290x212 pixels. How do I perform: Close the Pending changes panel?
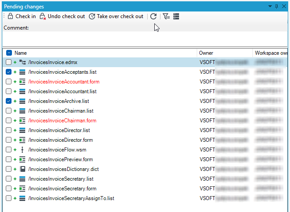(x=284, y=7)
